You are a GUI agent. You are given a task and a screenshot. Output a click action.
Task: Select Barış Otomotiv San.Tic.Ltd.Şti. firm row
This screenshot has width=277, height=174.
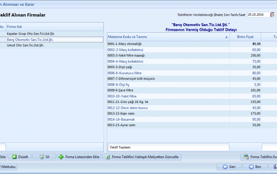[x=30, y=39]
